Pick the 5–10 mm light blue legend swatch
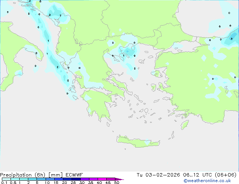 point(41,179)
